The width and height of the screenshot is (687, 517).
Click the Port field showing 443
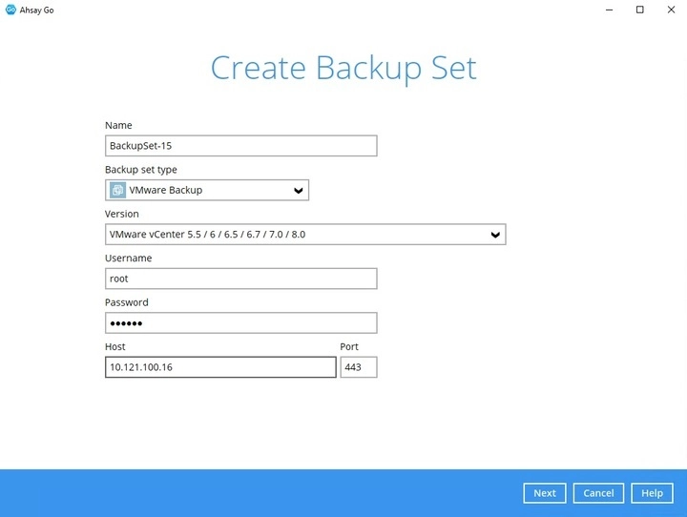coord(359,367)
